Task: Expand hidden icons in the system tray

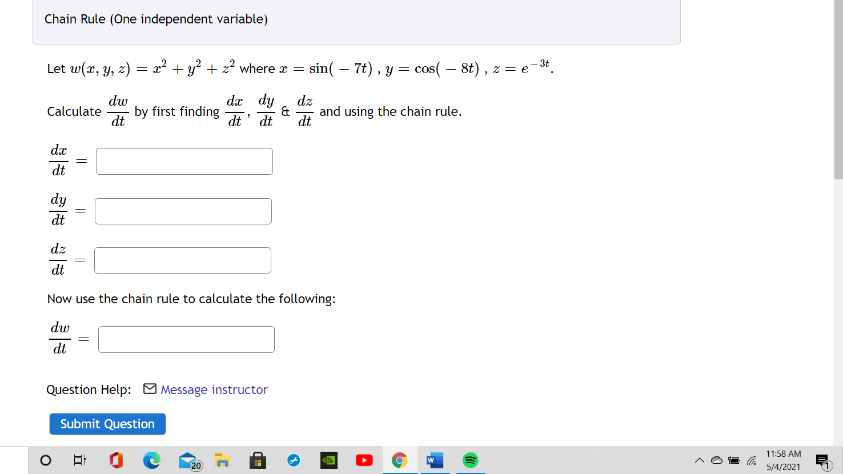Action: tap(699, 460)
